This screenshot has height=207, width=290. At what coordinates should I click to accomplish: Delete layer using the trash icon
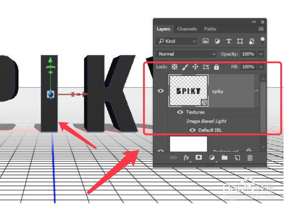(250, 158)
